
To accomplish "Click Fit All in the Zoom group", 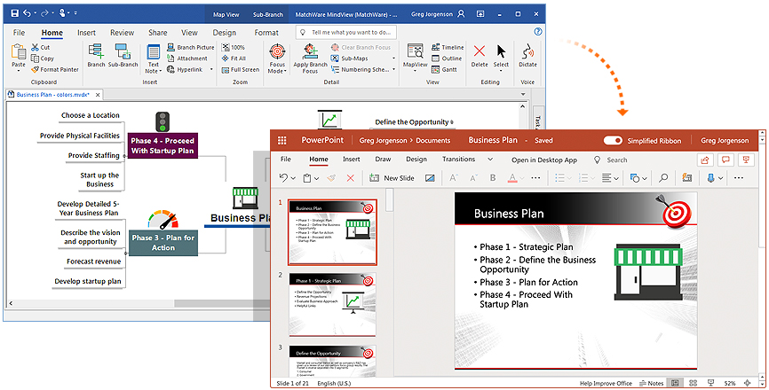I will tap(234, 58).
